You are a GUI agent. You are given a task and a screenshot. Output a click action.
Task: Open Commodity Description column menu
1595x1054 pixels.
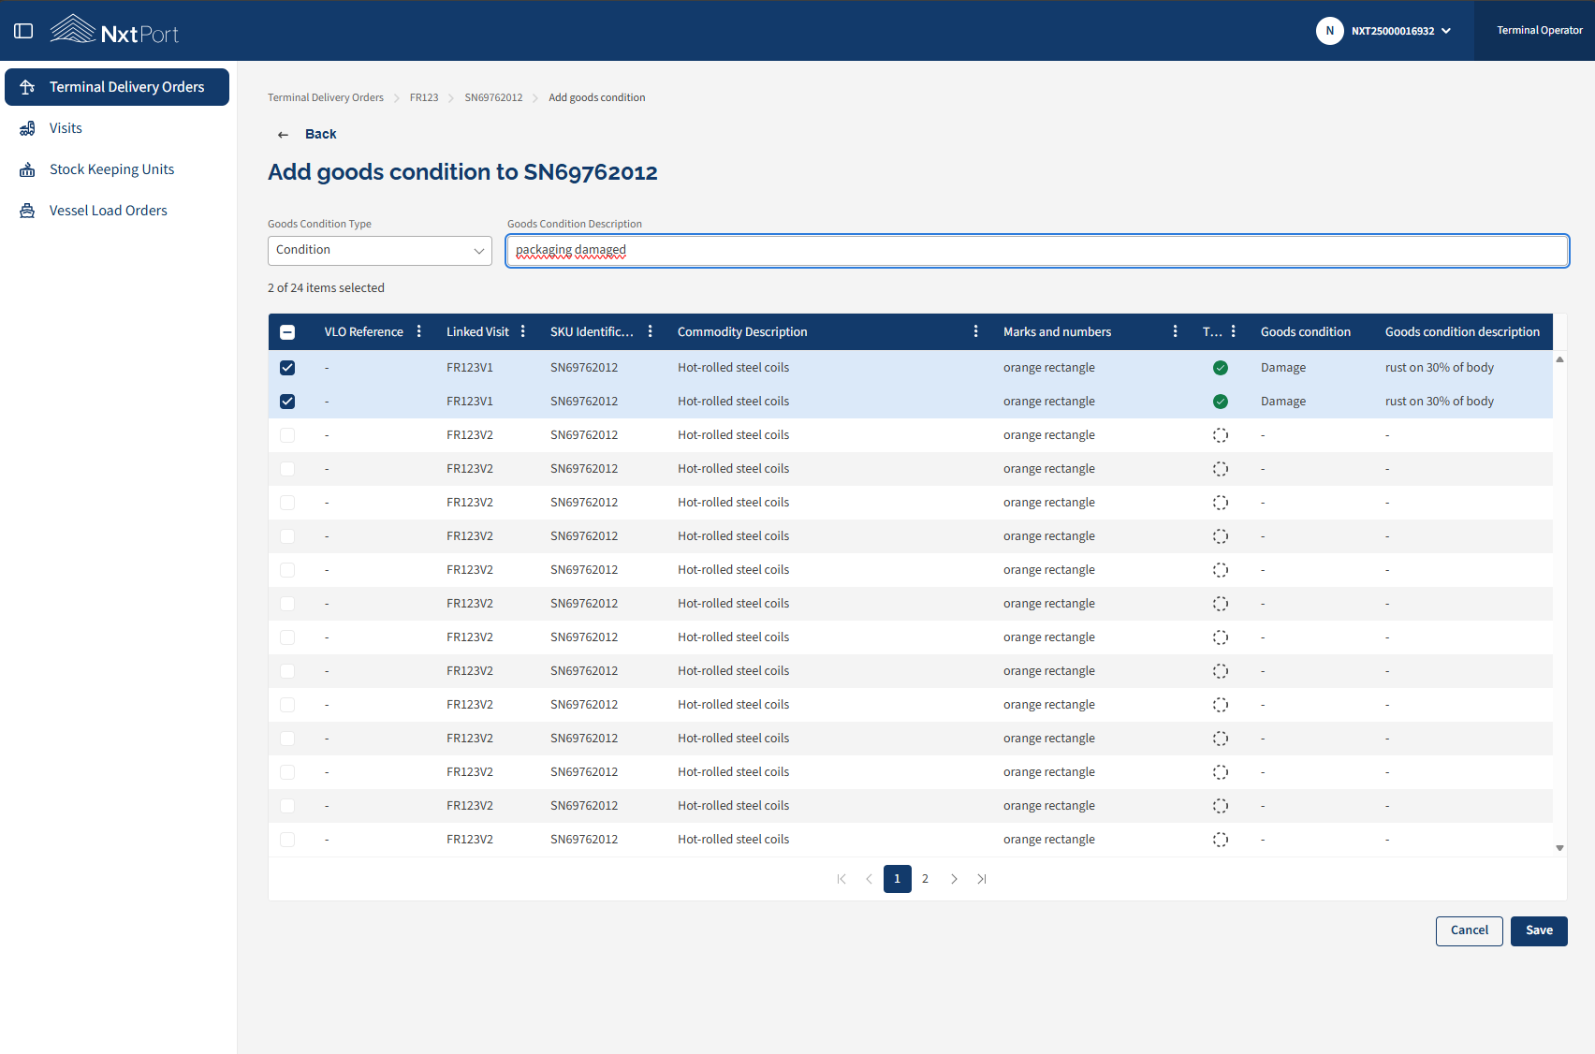[976, 331]
